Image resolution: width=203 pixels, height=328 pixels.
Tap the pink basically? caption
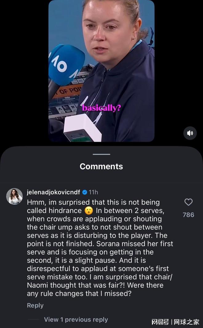pyautogui.click(x=101, y=108)
